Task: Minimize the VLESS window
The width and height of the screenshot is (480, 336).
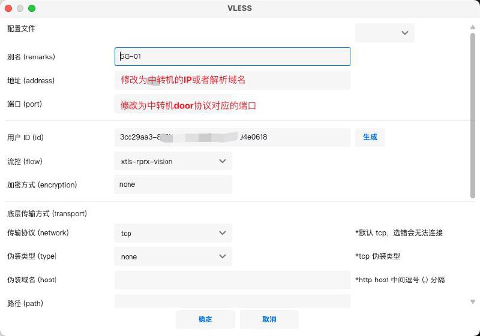Action: pyautogui.click(x=20, y=8)
